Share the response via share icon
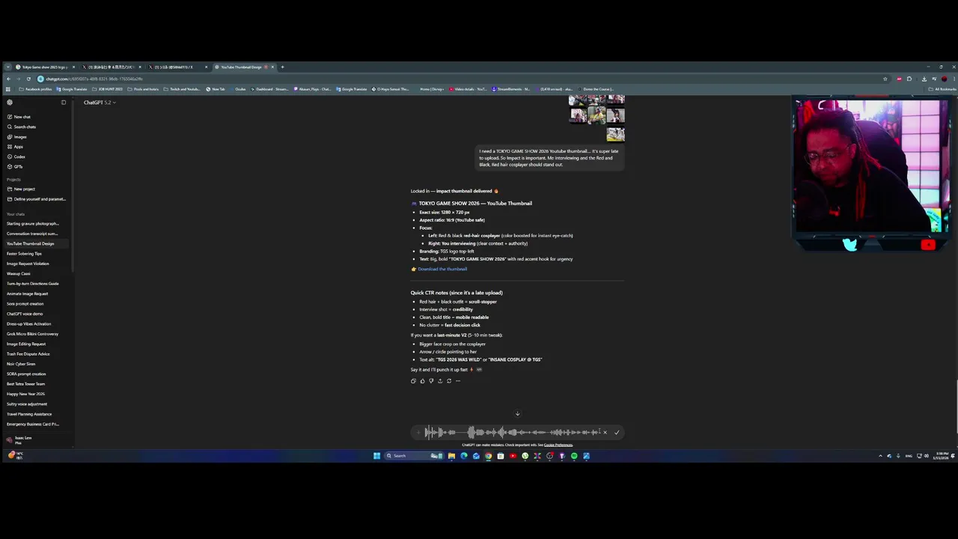The height and width of the screenshot is (539, 958). tap(440, 380)
